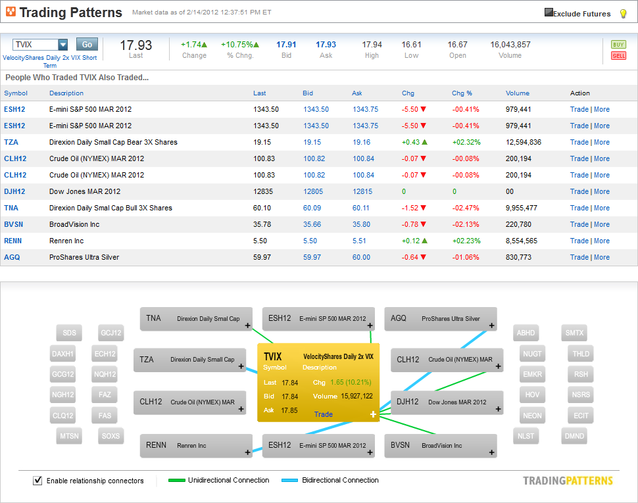Click the red SELL icon
638x503 pixels.
click(x=618, y=56)
